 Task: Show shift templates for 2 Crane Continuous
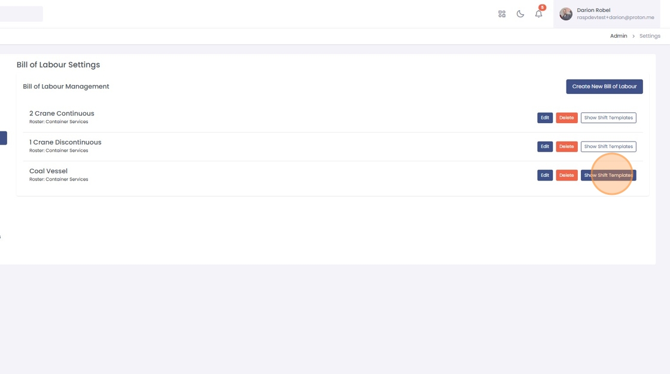tap(608, 118)
